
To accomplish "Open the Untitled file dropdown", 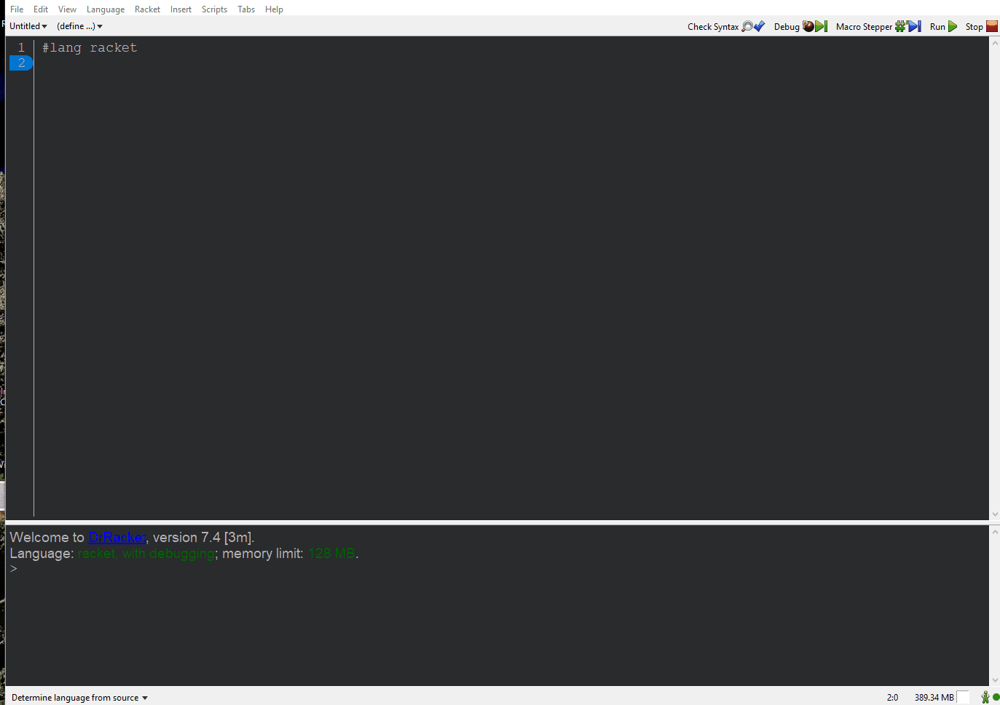I will tap(28, 26).
